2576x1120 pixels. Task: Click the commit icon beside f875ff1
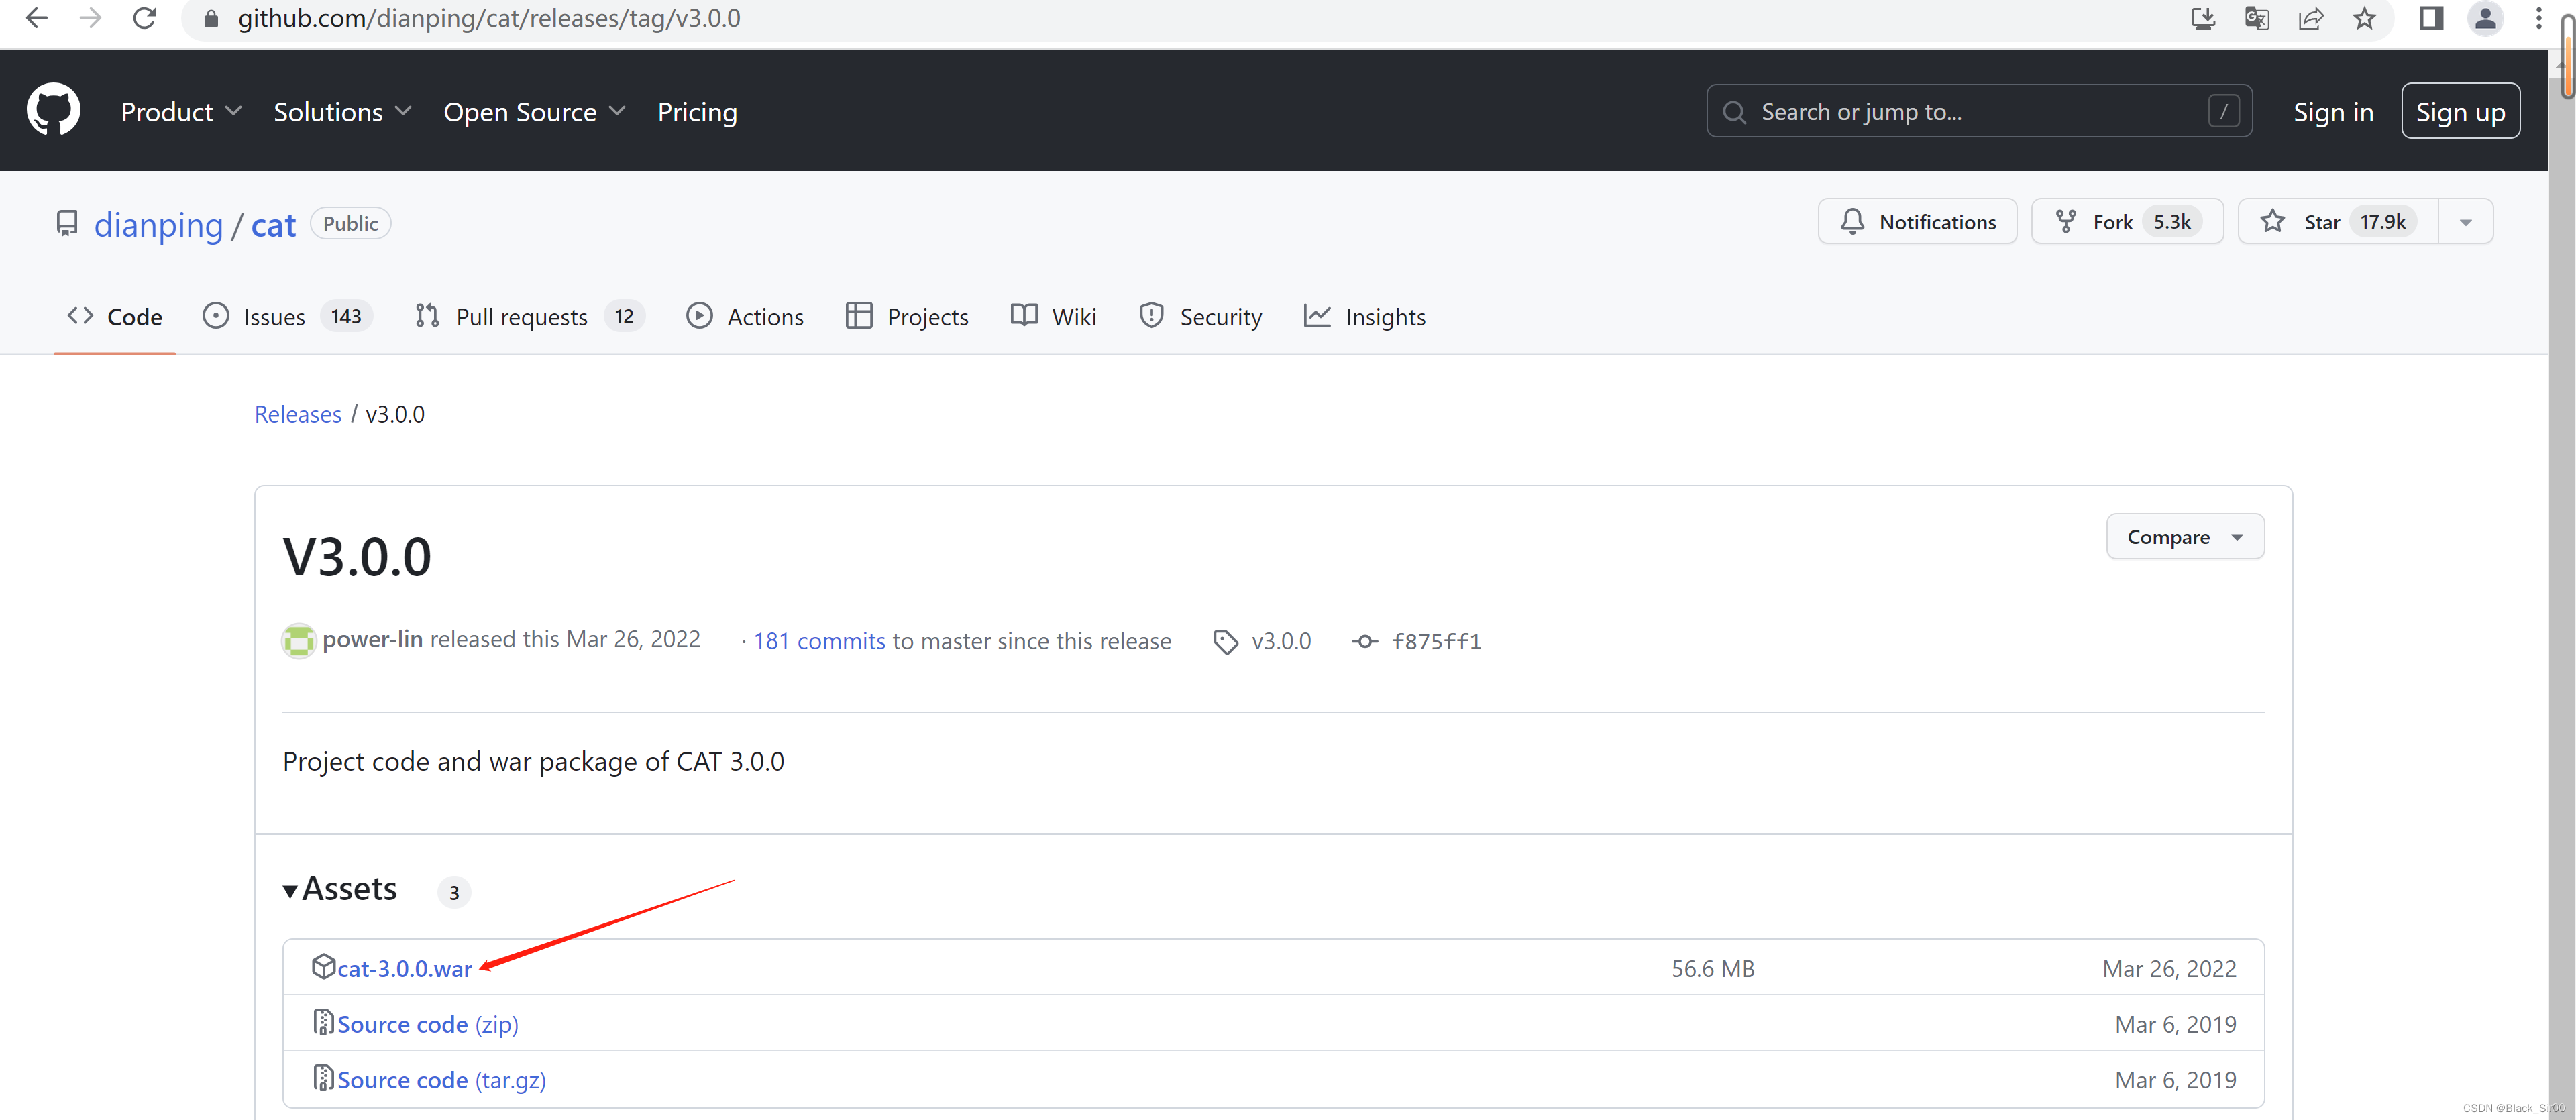click(1365, 641)
